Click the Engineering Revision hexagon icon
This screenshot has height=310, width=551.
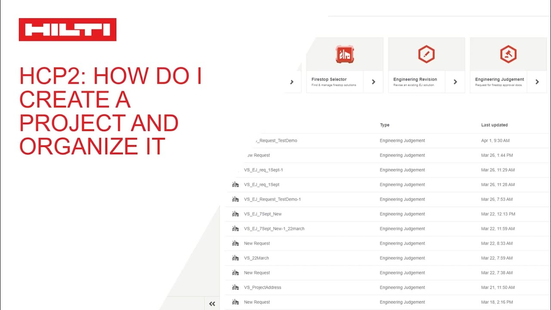click(x=426, y=55)
